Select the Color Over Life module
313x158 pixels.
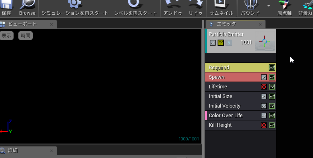click(x=240, y=116)
